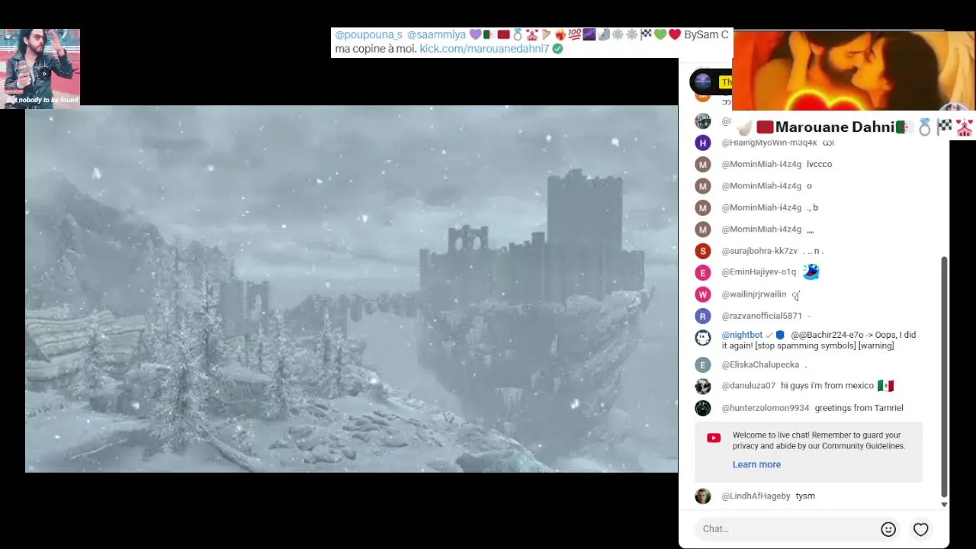Click surajbohra's red S avatar

[703, 251]
